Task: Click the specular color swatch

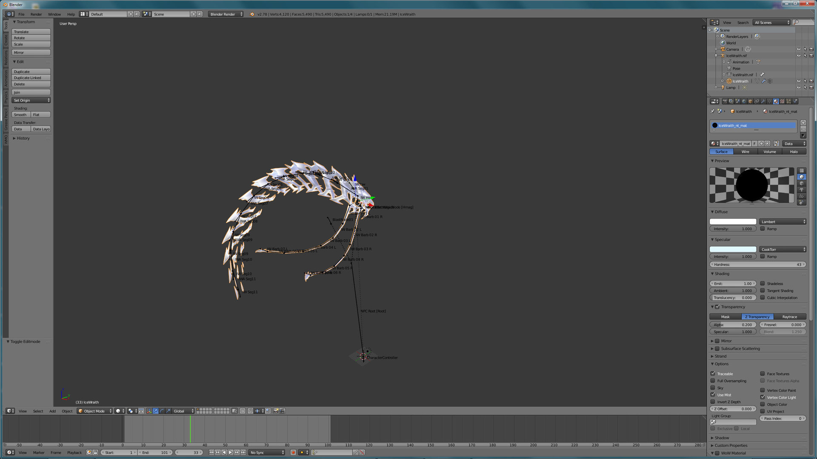Action: [x=733, y=249]
